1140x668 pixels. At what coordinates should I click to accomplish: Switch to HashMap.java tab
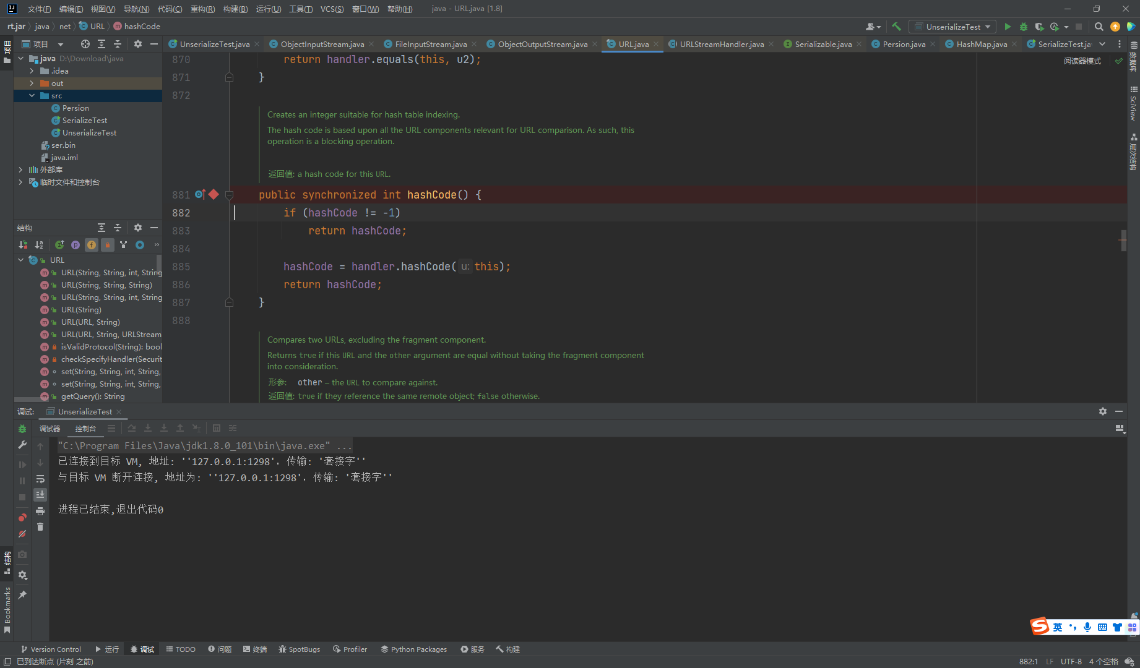[x=982, y=44]
